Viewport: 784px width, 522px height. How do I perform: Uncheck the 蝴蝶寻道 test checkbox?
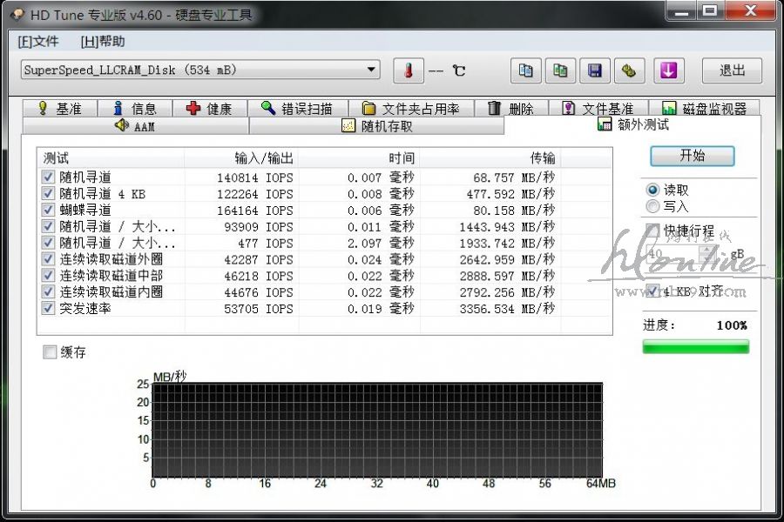[x=49, y=210]
